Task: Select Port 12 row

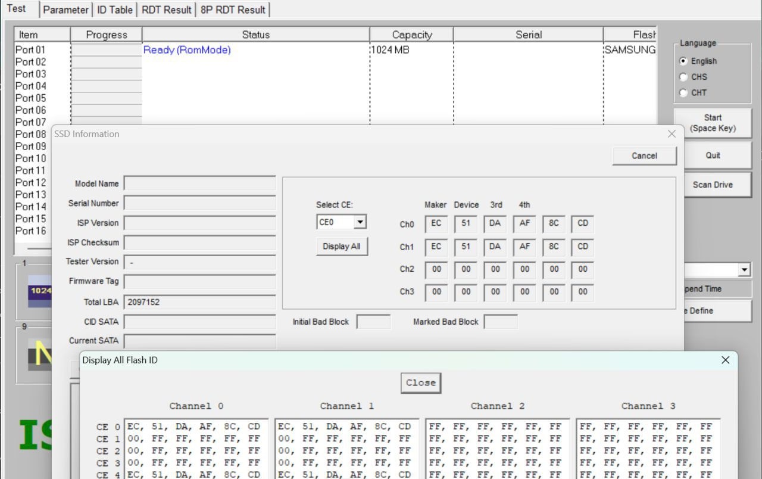Action: coord(30,182)
